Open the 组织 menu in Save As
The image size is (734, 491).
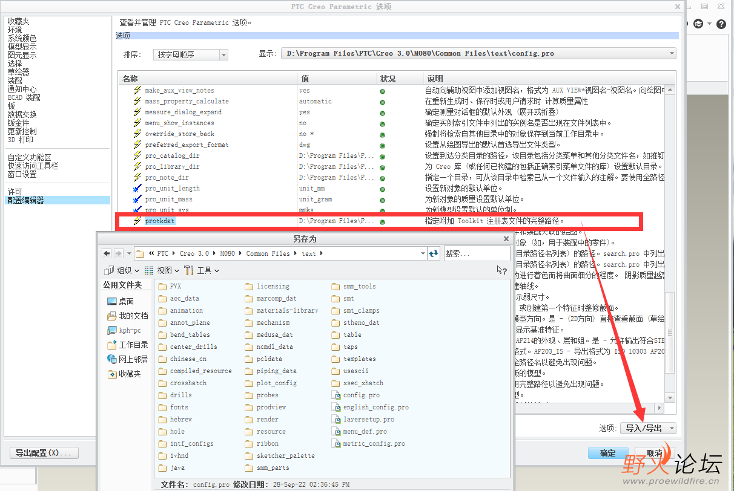[122, 270]
